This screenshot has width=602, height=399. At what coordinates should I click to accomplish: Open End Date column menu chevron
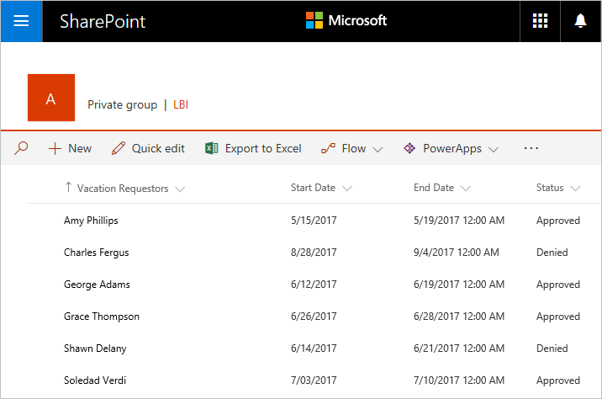[466, 189]
